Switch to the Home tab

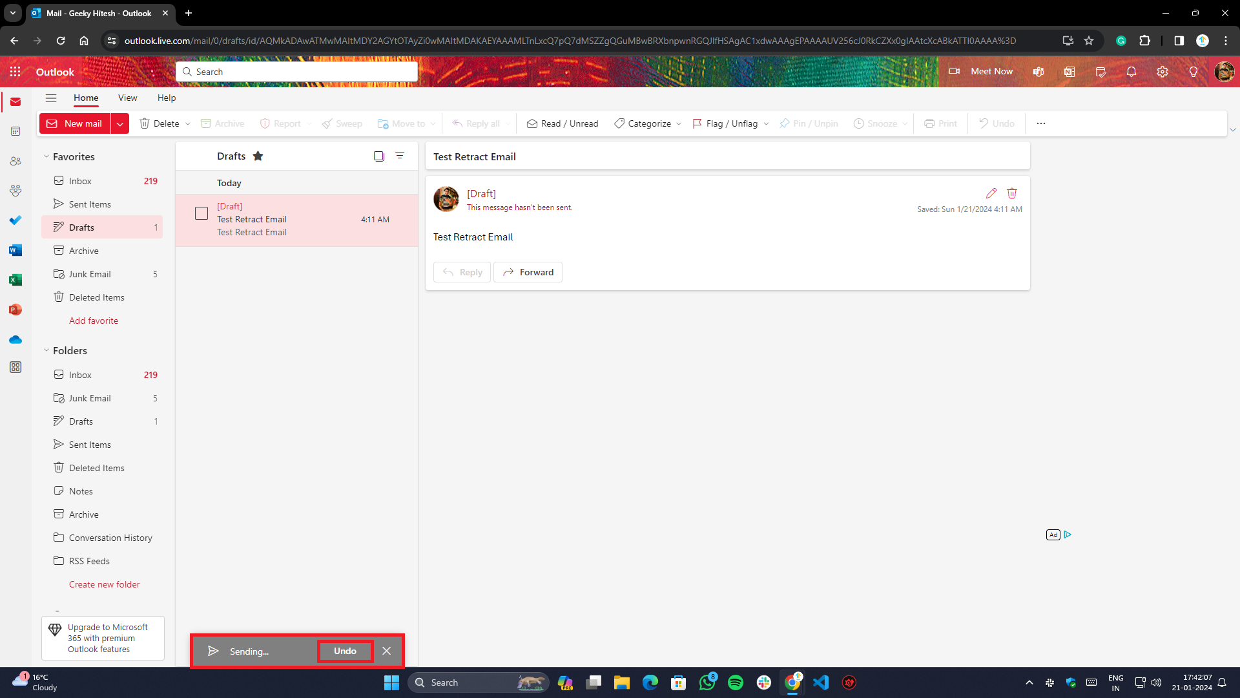[x=86, y=98]
